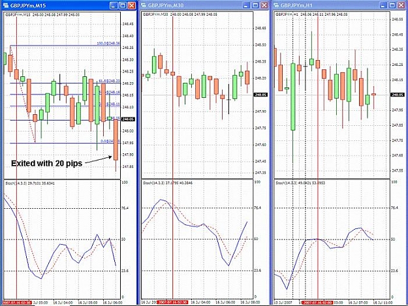Image resolution: width=408 pixels, height=306 pixels.
Task: Click the 50 stochastic level label in H1 window
Action: 393,239
